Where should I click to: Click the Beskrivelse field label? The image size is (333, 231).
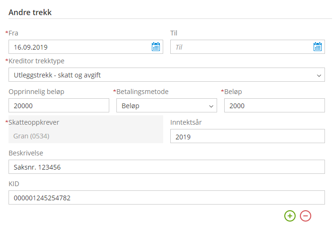point(26,153)
